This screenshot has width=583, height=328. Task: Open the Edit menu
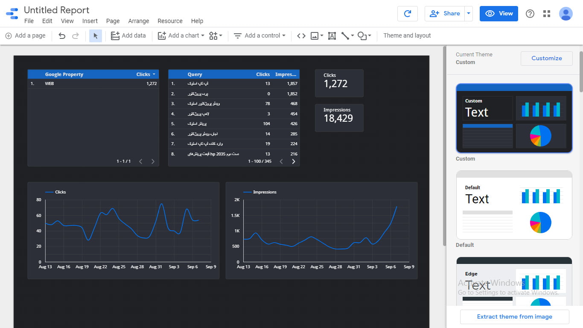[47, 21]
